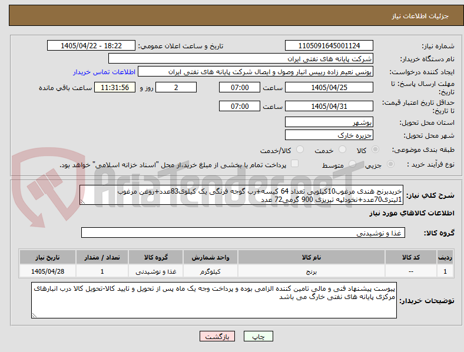This screenshot has height=352, width=464.
Task: Click the response deadline date 1405/04/25
Action: [329, 88]
